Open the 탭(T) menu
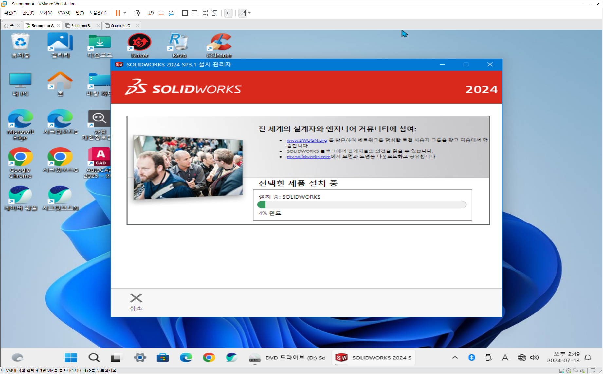 point(80,13)
